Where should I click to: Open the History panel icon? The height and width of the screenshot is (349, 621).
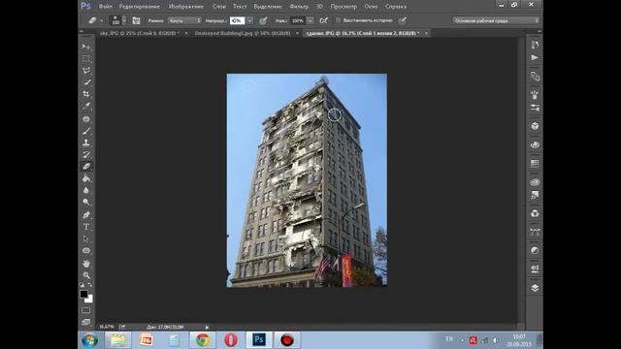click(535, 45)
